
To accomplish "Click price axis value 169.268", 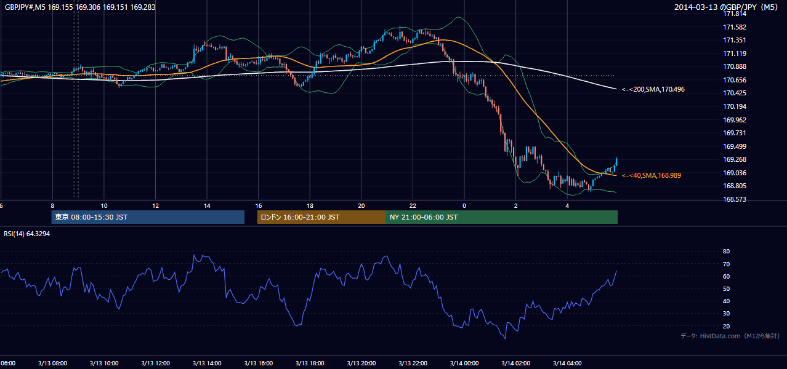I will [x=735, y=161].
